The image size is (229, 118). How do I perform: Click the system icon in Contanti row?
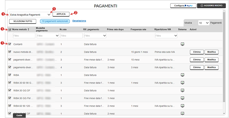182,44
